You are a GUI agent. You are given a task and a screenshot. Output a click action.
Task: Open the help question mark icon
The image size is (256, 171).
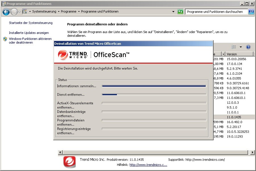tap(248, 47)
